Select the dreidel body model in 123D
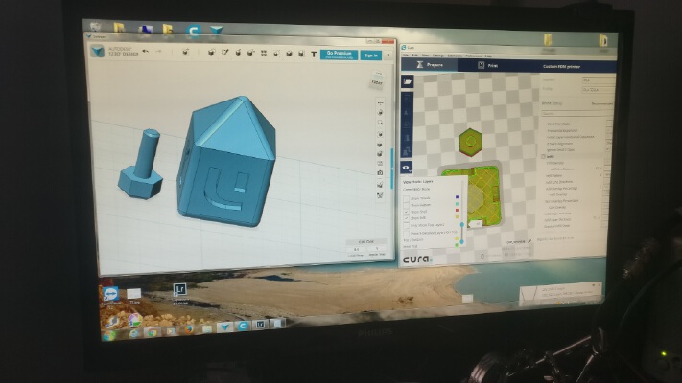The height and width of the screenshot is (383, 682). click(225, 161)
